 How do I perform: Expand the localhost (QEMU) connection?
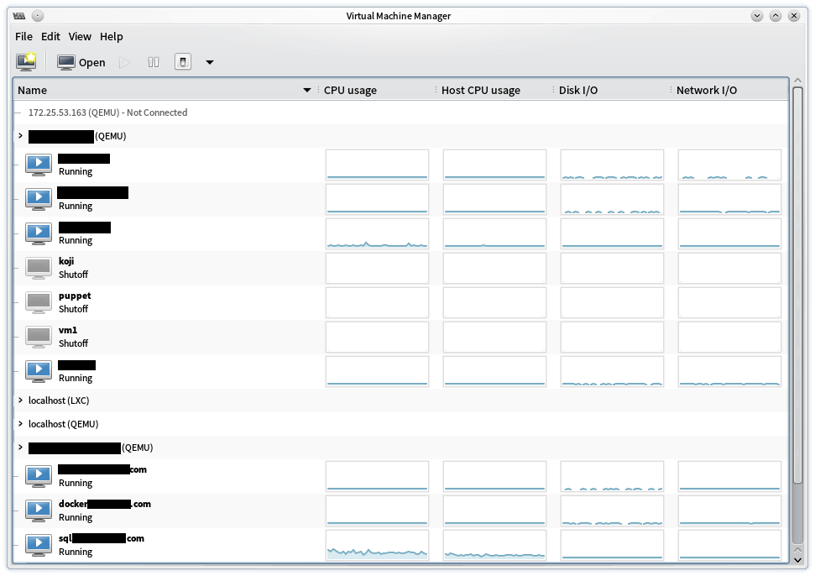pos(20,424)
